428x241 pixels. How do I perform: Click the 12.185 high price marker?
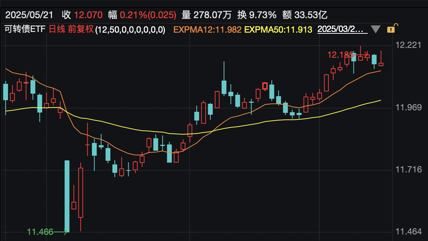point(340,55)
